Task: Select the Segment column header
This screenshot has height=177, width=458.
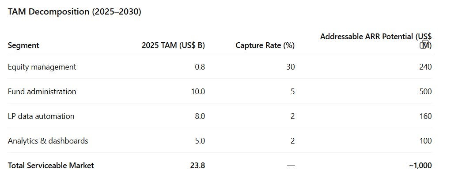Action: click(x=23, y=45)
